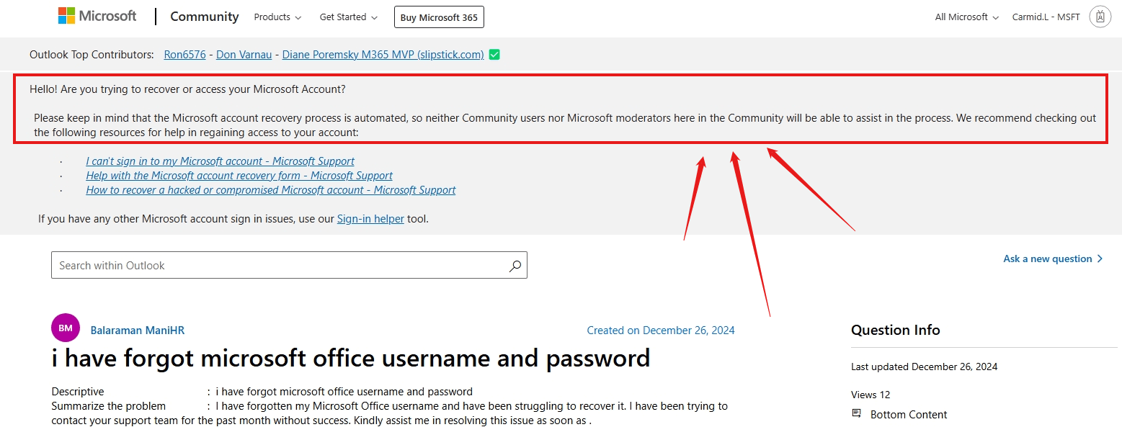Click the Microsoft logo
This screenshot has height=427, width=1122.
(x=97, y=16)
